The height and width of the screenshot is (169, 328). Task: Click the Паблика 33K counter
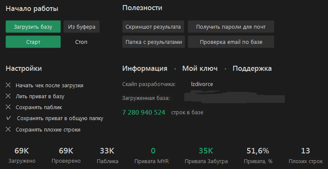[107, 156]
